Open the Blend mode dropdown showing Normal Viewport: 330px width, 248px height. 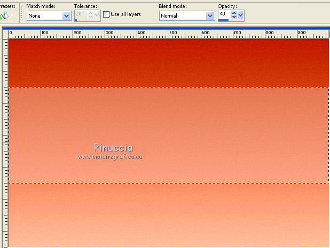[x=187, y=16]
